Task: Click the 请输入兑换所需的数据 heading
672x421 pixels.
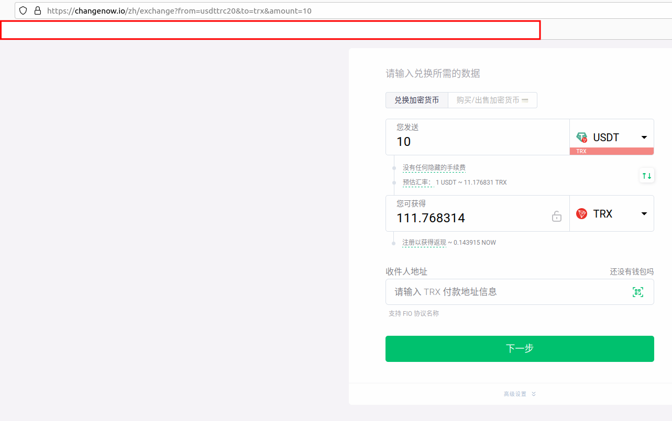Action: tap(433, 74)
